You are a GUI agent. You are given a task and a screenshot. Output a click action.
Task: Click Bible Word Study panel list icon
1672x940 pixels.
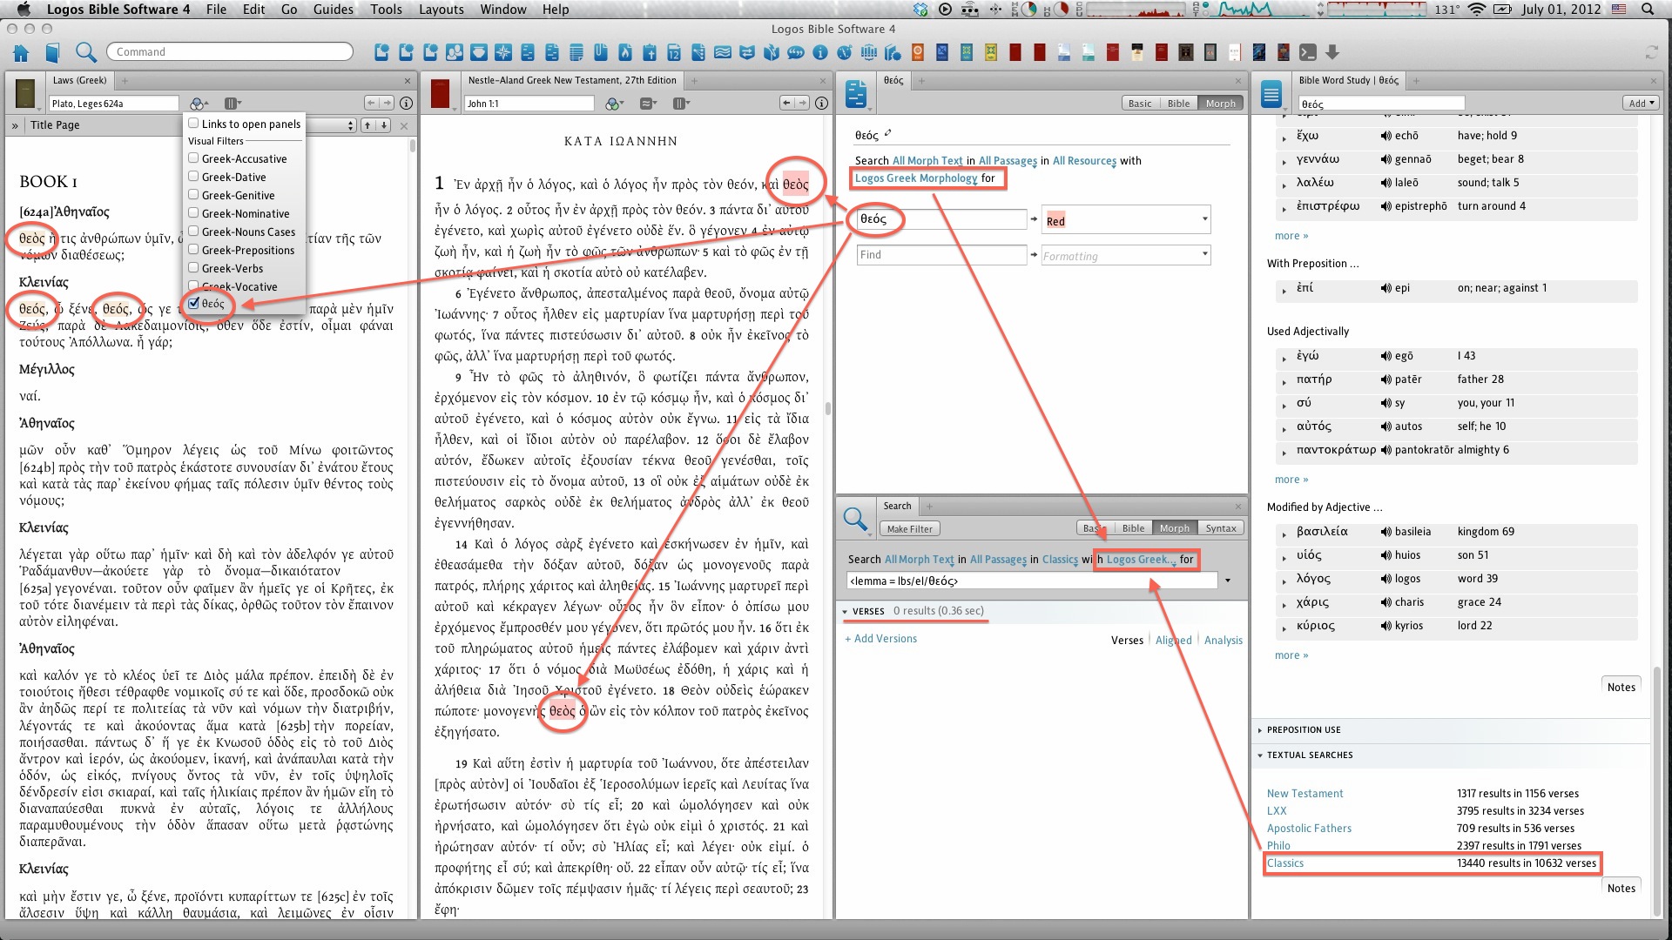click(1271, 93)
